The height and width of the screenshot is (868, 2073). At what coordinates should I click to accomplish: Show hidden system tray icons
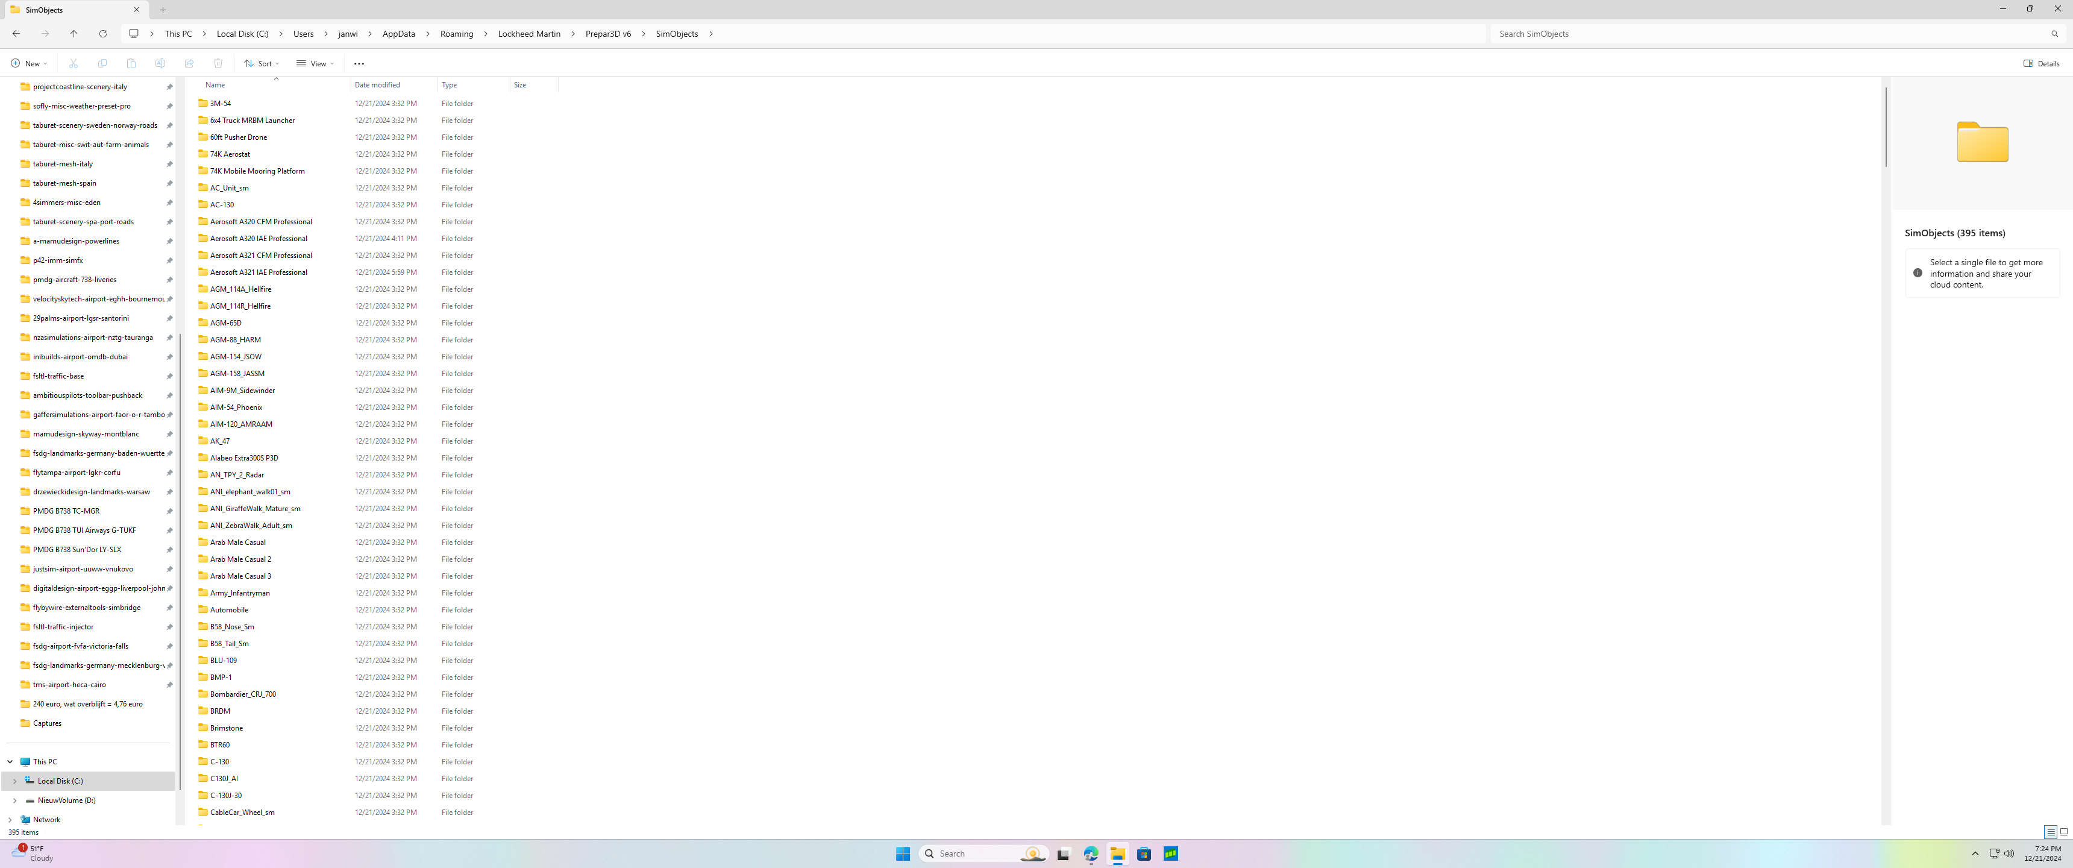tap(1975, 854)
